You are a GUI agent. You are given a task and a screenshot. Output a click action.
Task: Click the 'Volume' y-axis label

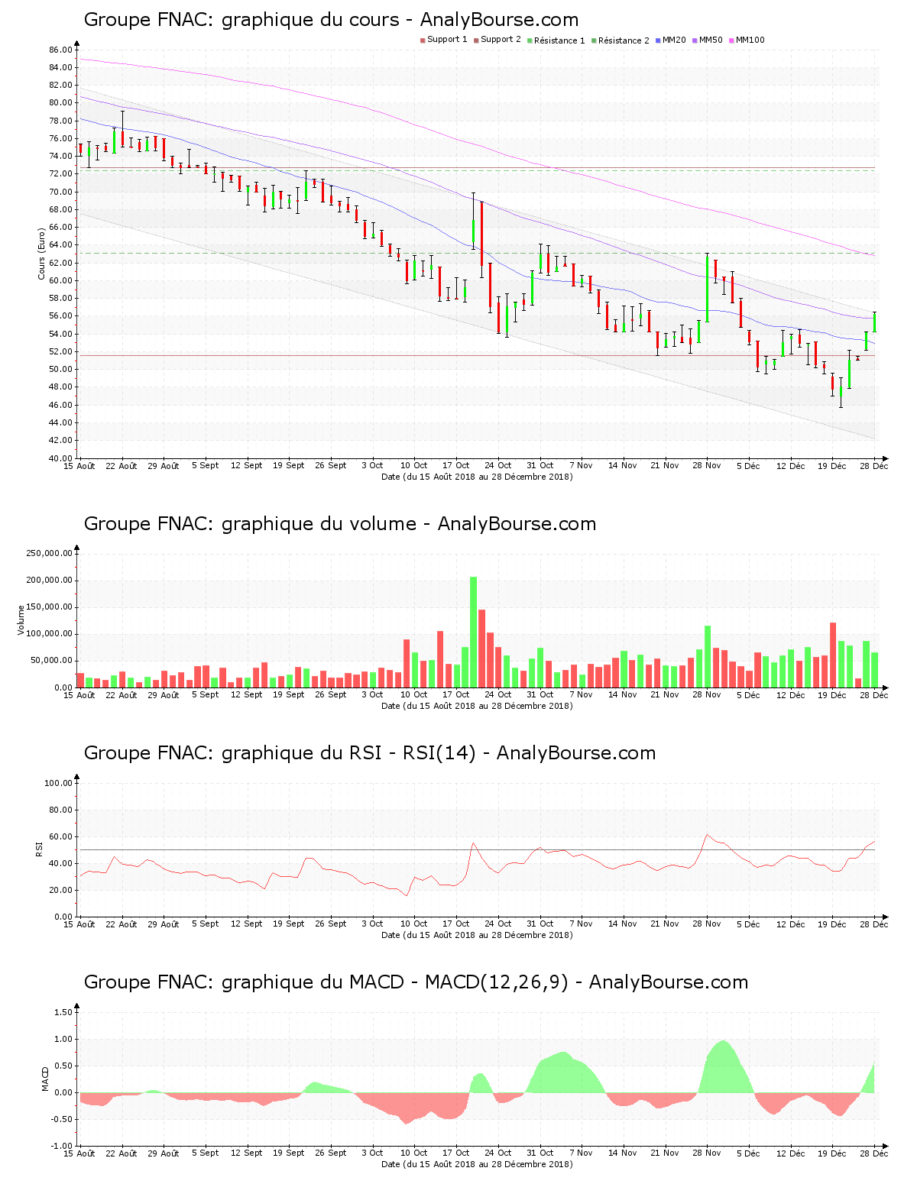[x=21, y=619]
